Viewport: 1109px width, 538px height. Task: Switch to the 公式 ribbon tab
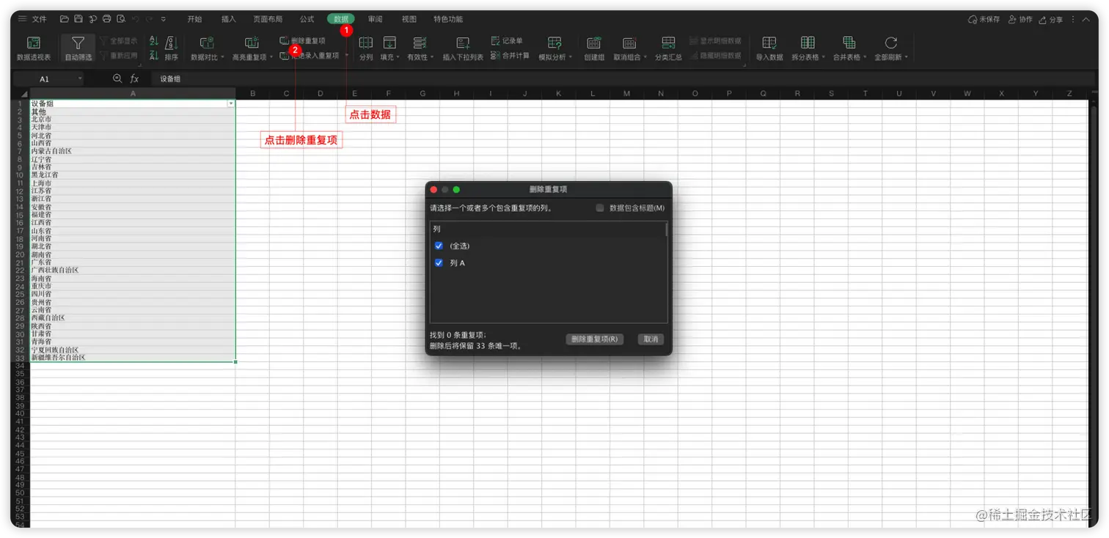click(x=306, y=18)
